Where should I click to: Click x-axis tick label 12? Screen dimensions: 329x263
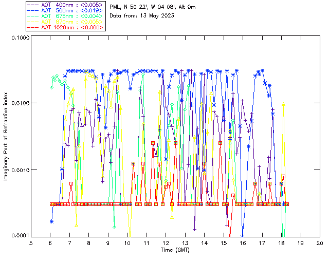coord(166,243)
